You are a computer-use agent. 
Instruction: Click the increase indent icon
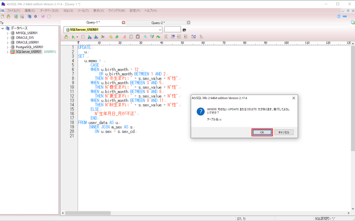coord(179,37)
